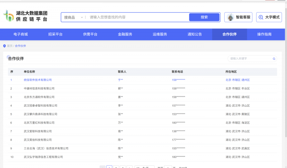
Task: Click the location pin icon in breadcrumb
Action: [4, 46]
